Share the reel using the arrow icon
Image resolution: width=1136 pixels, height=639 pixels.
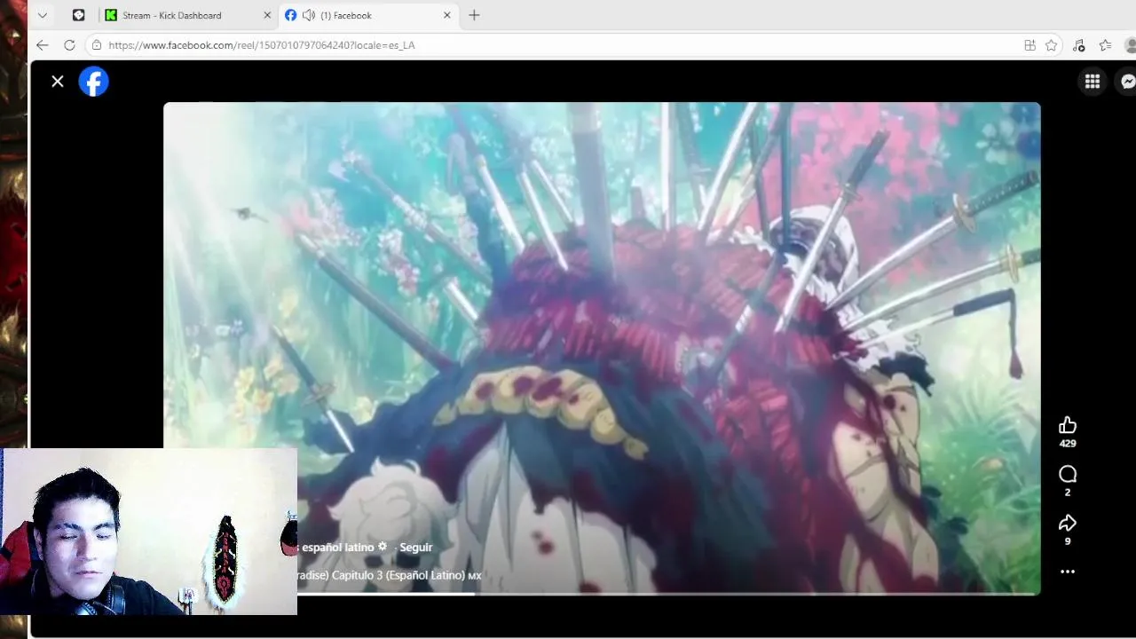tap(1068, 523)
